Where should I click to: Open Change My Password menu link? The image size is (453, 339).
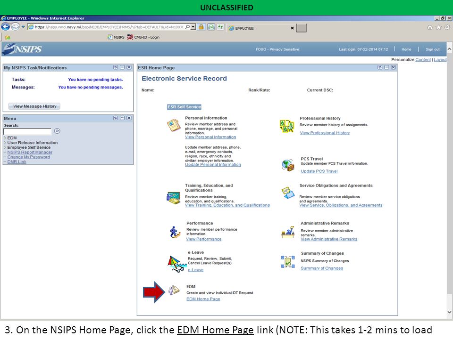point(29,157)
